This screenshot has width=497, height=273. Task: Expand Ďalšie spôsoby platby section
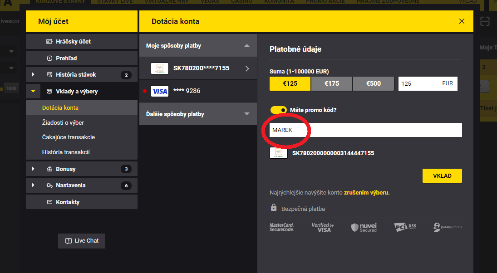pos(198,114)
